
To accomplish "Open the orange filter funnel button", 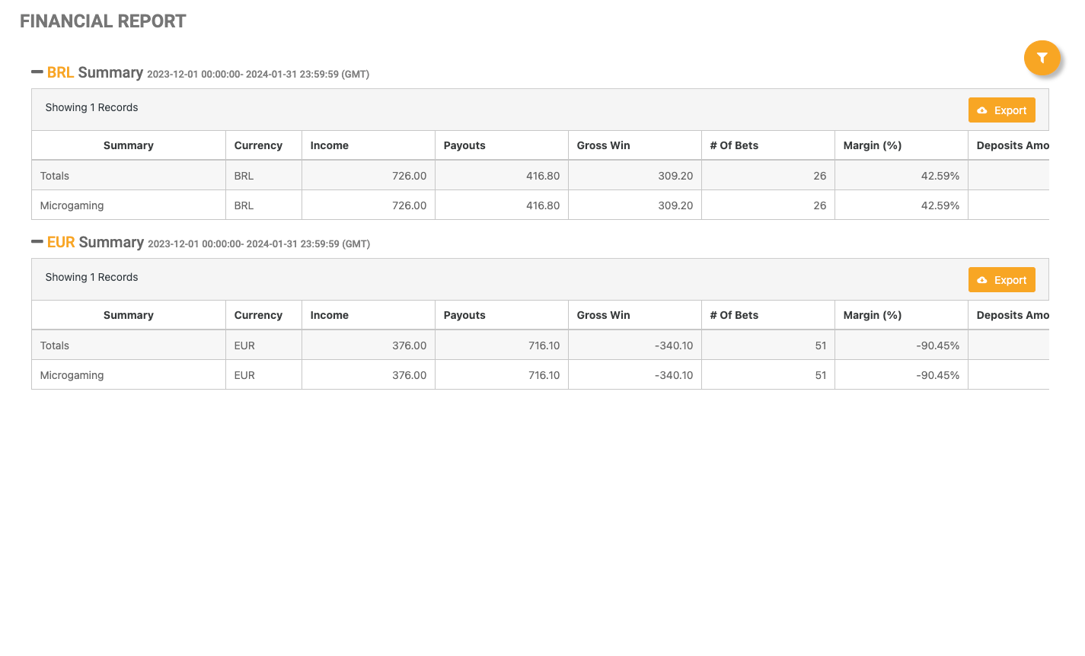I will [1042, 58].
